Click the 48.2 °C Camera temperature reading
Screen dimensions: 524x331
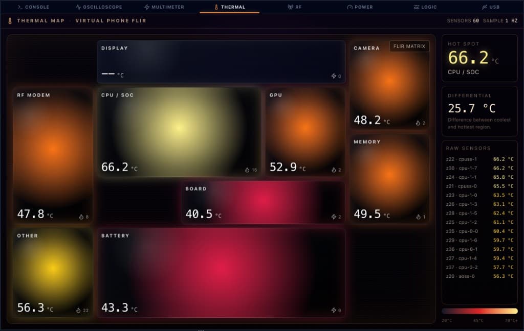[x=372, y=120]
